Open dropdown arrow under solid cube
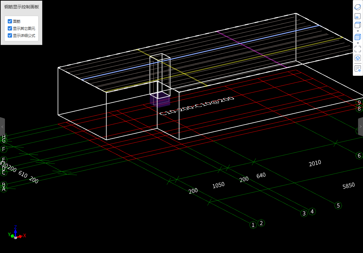Screen dimensions: 363x253 [358, 43]
